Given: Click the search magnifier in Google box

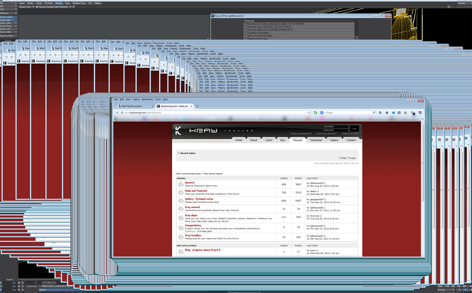Looking at the screenshot, I should pyautogui.click(x=374, y=113).
